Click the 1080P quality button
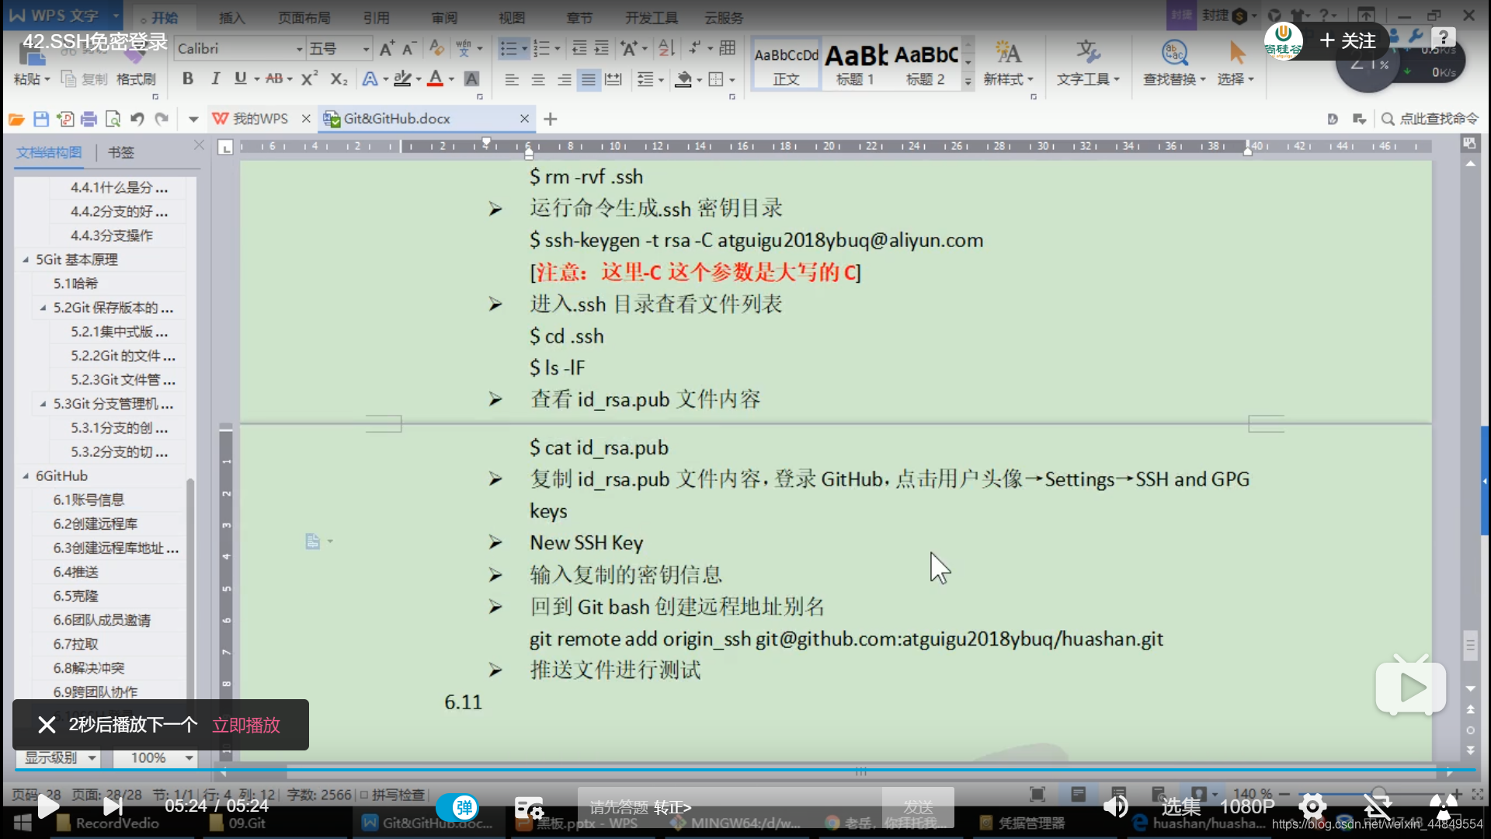Screen dimensions: 1491x839 tap(1247, 807)
